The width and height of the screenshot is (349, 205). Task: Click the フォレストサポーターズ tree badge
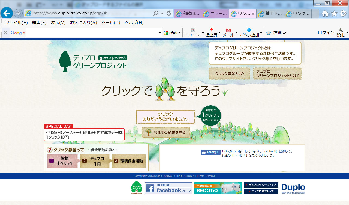tap(137, 188)
